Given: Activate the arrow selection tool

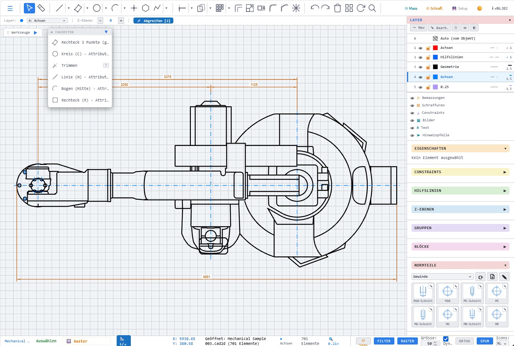Looking at the screenshot, I should pyautogui.click(x=29, y=8).
